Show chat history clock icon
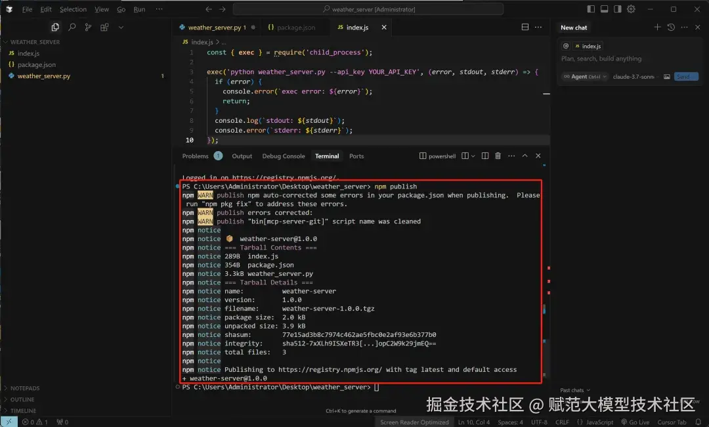This screenshot has height=427, width=709. pos(671,27)
